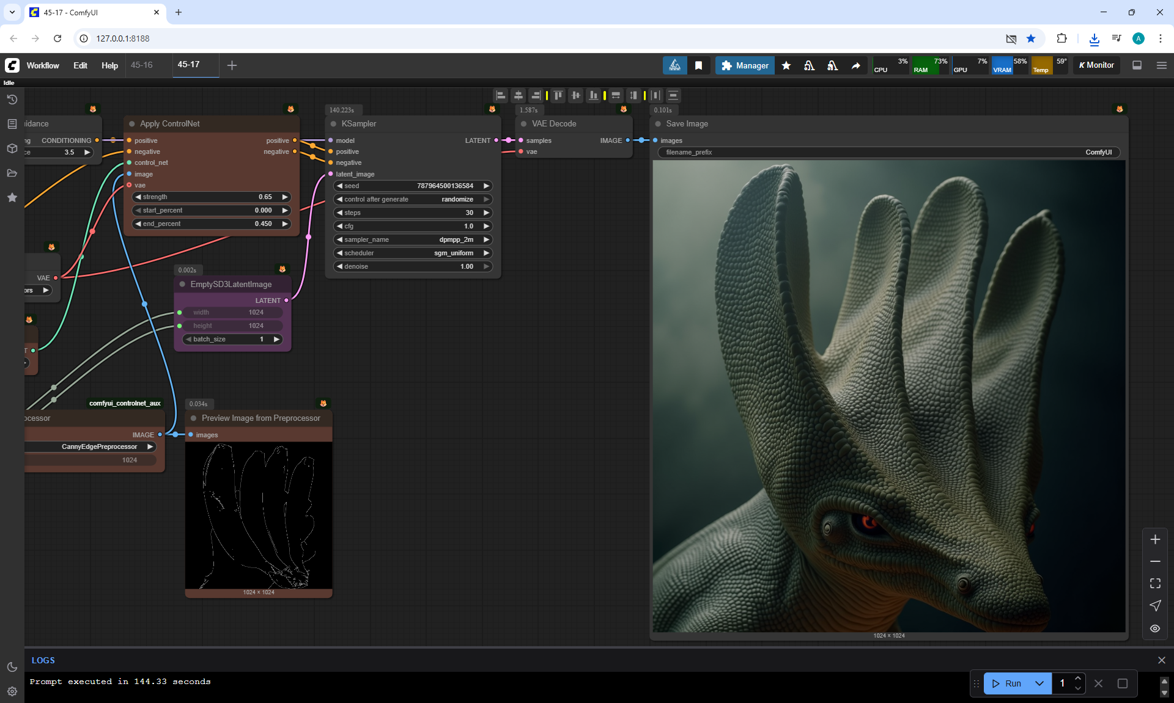Open the queue history sidebar icon
The image size is (1174, 703).
click(x=12, y=100)
